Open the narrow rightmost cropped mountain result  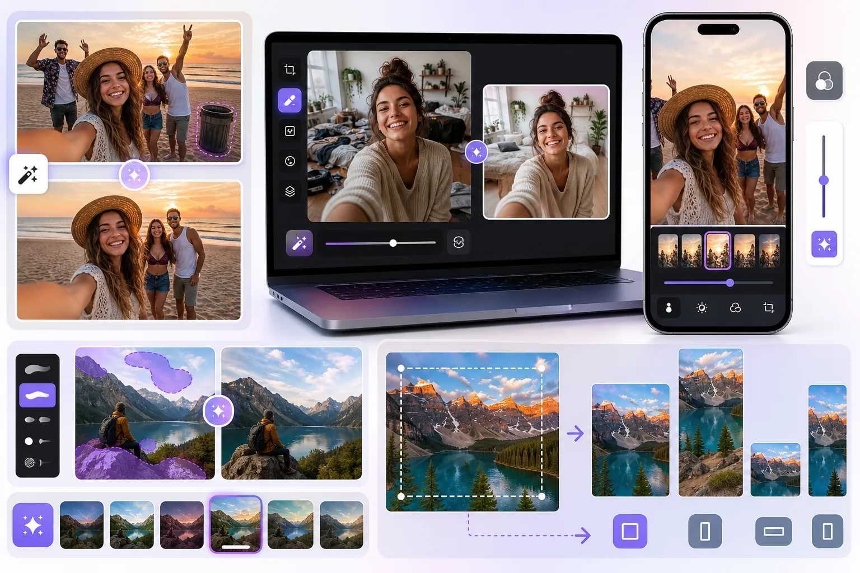click(827, 440)
